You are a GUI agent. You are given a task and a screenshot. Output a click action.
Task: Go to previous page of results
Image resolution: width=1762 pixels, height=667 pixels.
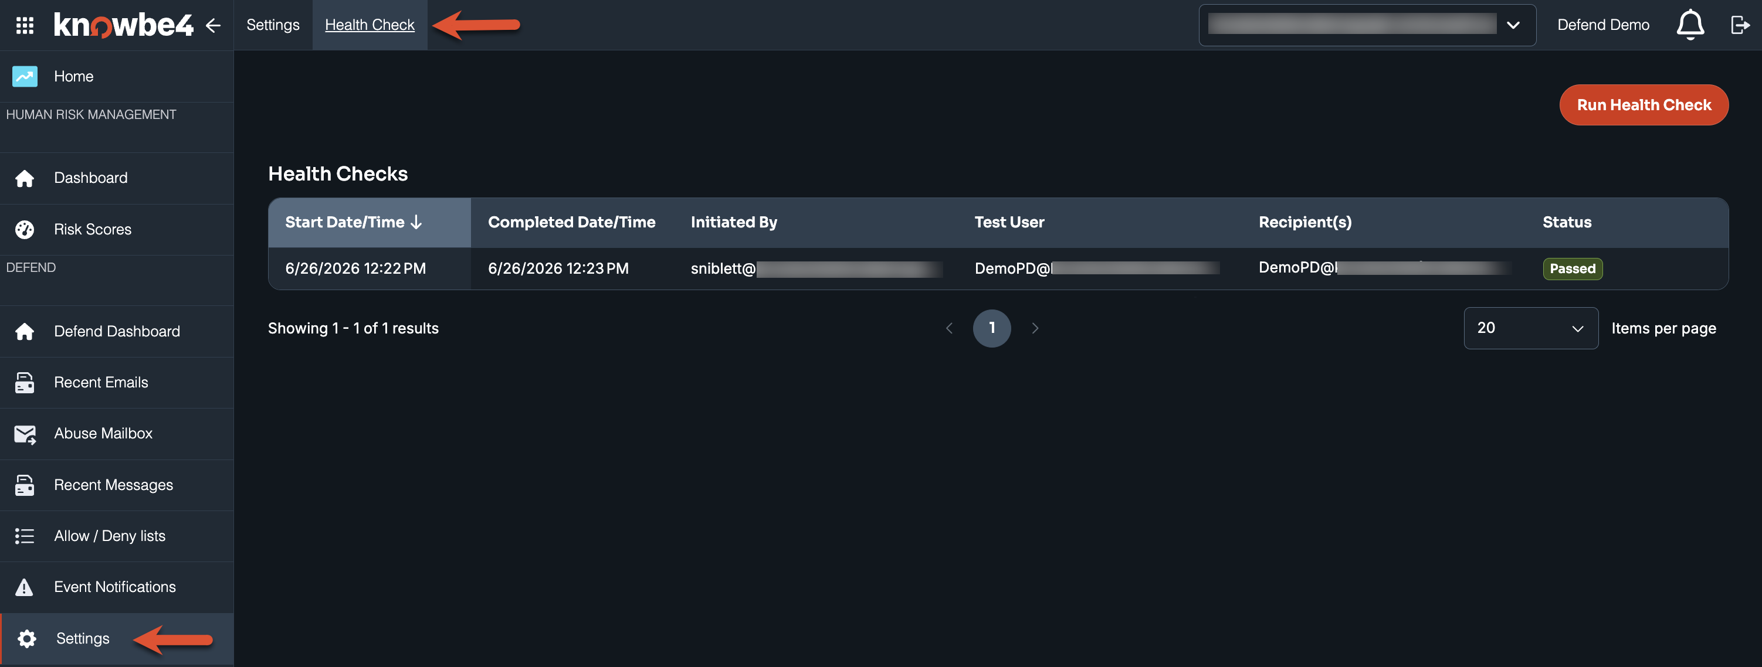[x=948, y=329]
